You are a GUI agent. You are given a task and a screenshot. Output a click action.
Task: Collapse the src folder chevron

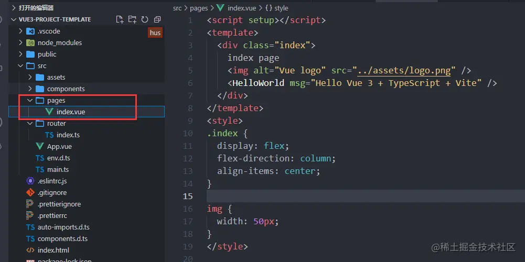[x=21, y=65]
